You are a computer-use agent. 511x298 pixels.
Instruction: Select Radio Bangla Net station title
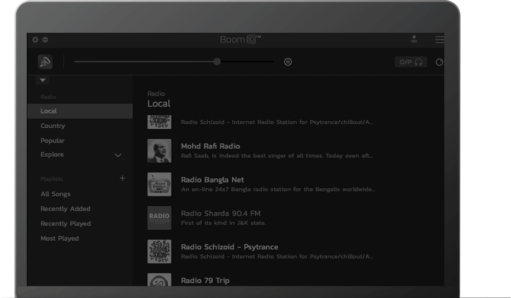tap(213, 180)
